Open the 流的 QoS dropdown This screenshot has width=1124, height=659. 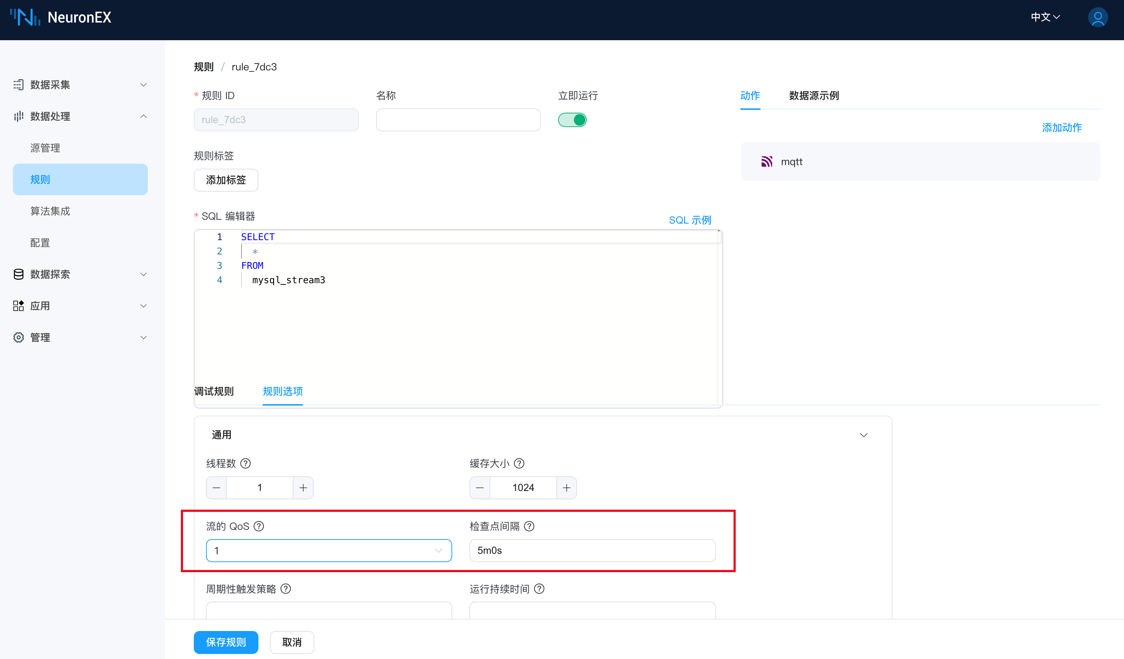(x=329, y=551)
